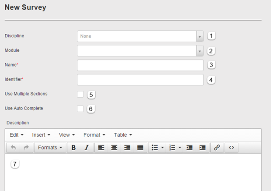Insert a link with the link icon
This screenshot has width=271, height=191.
[x=216, y=148]
